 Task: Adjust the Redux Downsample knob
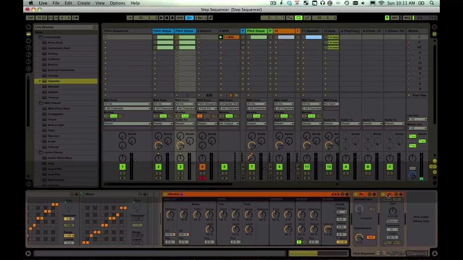pyautogui.click(x=359, y=237)
